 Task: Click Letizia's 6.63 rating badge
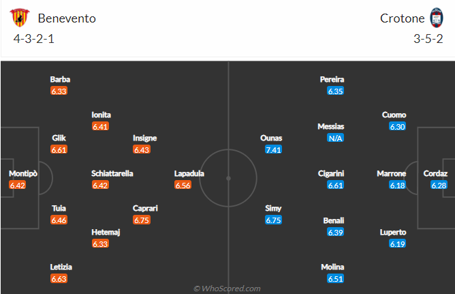pos(61,278)
